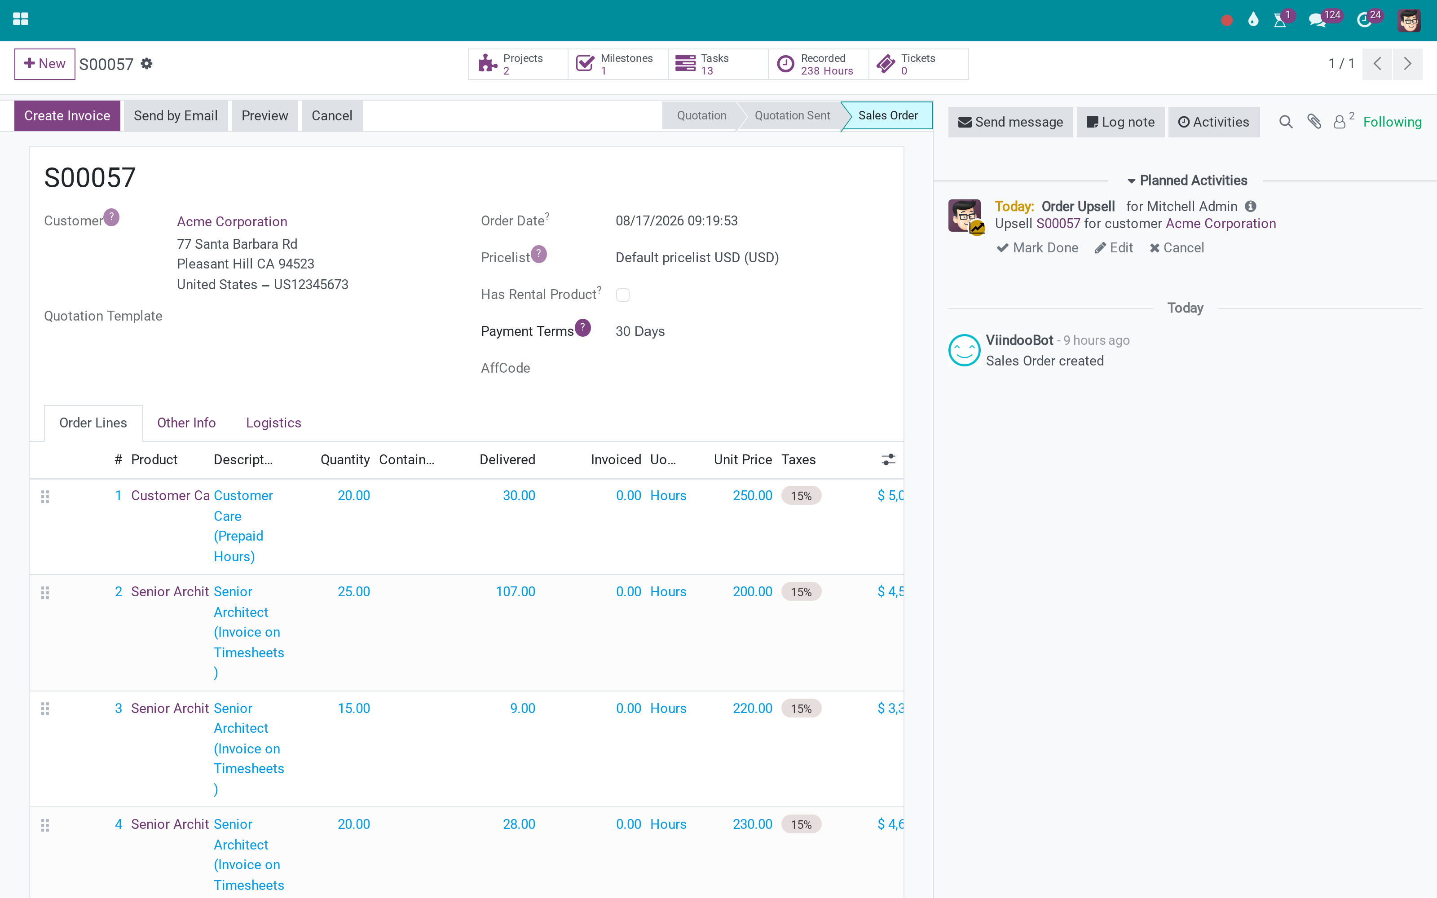Select Quotation Sent status stage
The width and height of the screenshot is (1437, 898).
(792, 116)
